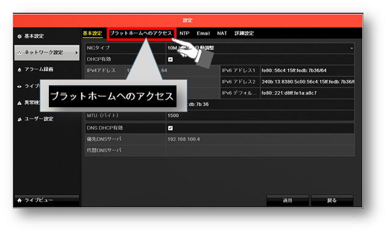Click the MTU value field showing 1500
Screen dimensions: 389x234
260,116
